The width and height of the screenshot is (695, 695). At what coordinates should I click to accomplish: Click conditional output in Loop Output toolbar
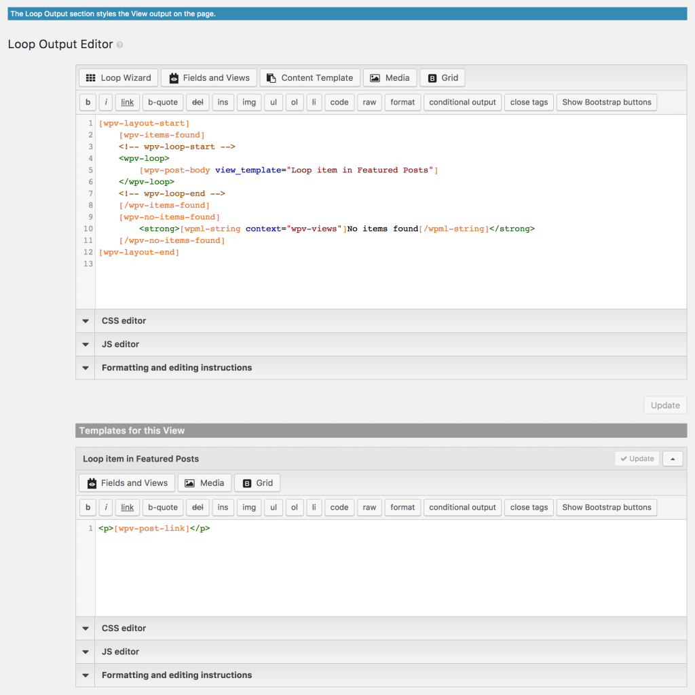pos(462,102)
